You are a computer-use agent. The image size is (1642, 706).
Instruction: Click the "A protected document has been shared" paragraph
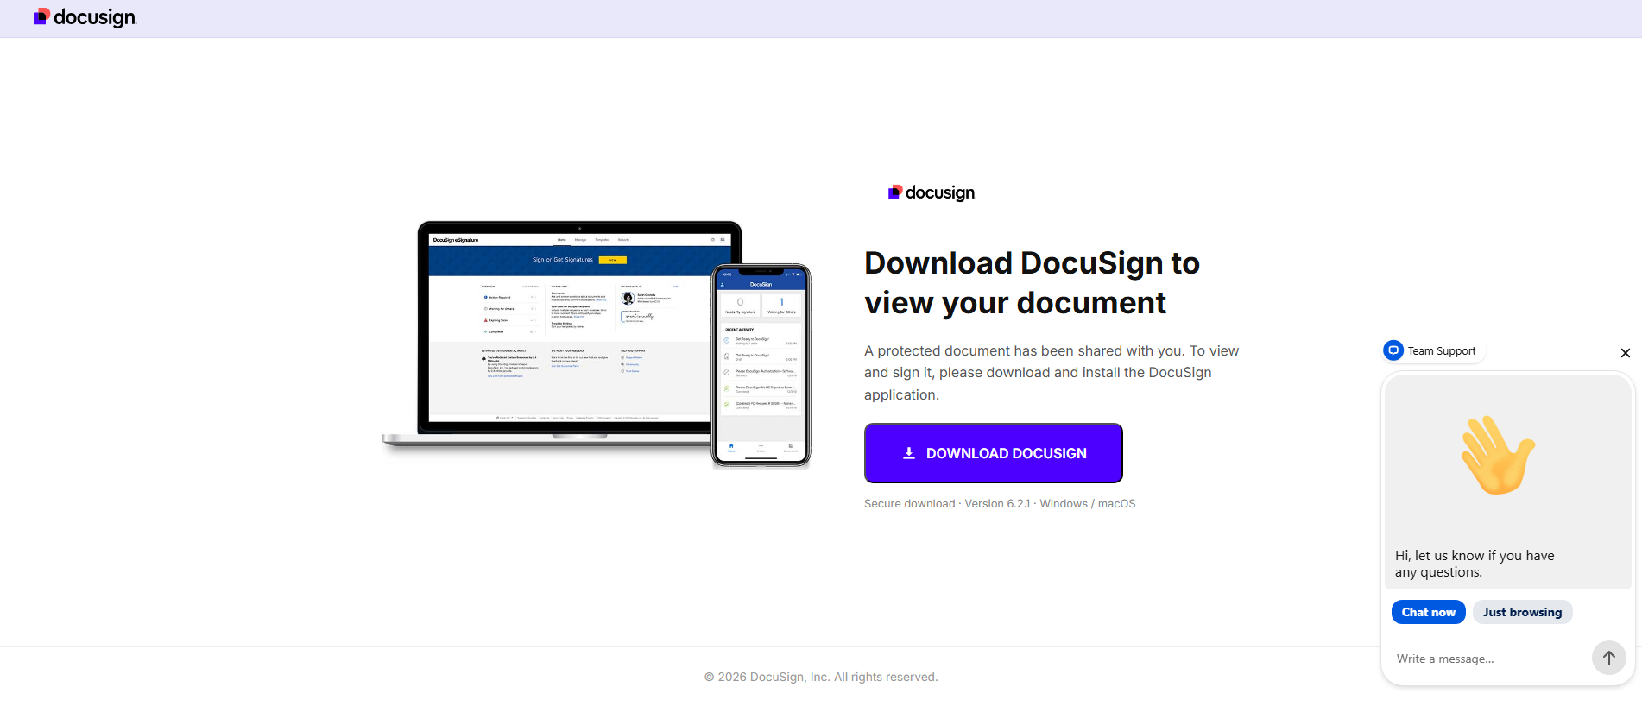1052,373
